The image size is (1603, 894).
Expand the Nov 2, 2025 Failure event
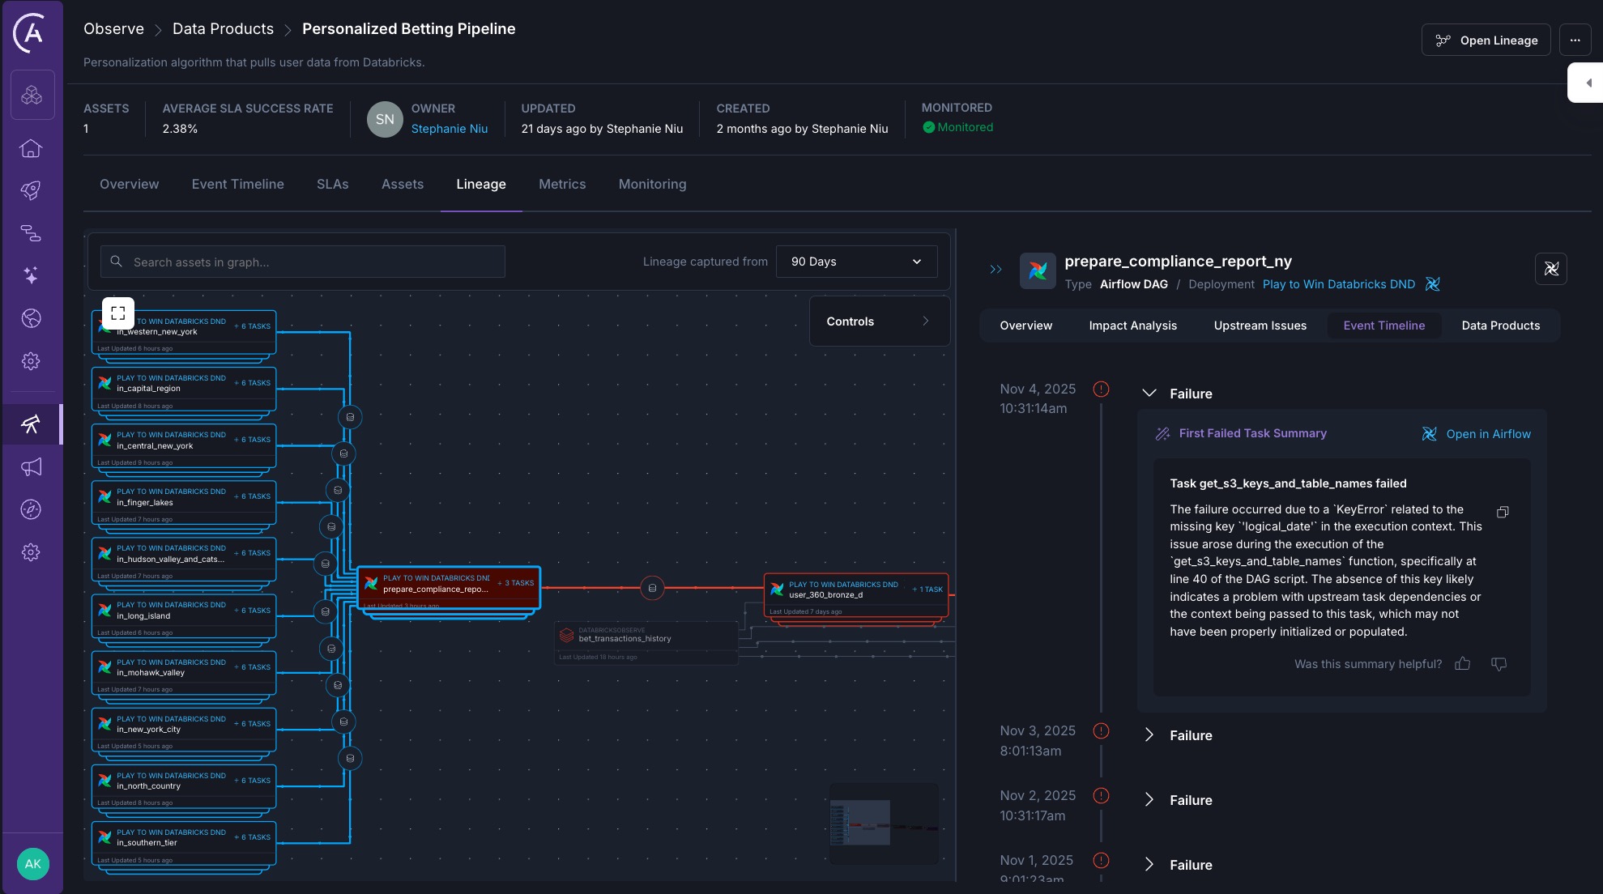coord(1149,800)
